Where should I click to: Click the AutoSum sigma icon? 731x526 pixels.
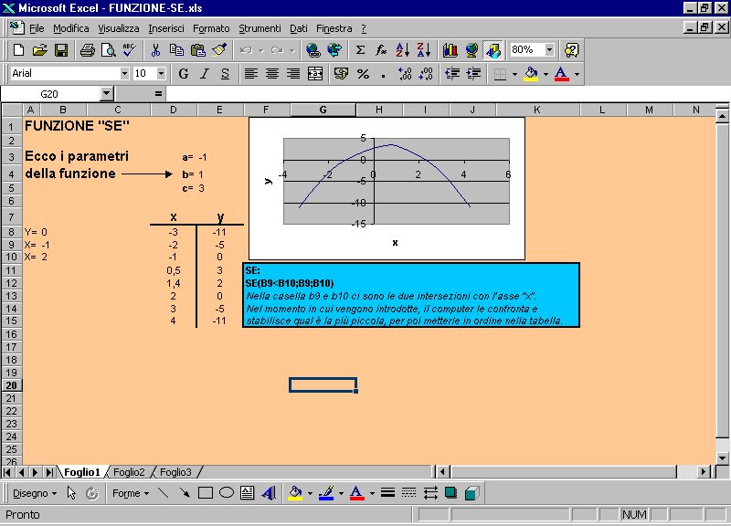(360, 50)
